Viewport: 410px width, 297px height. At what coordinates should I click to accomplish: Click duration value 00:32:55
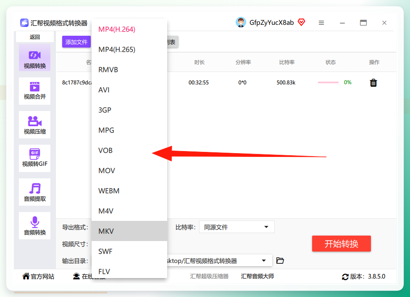[x=199, y=82]
